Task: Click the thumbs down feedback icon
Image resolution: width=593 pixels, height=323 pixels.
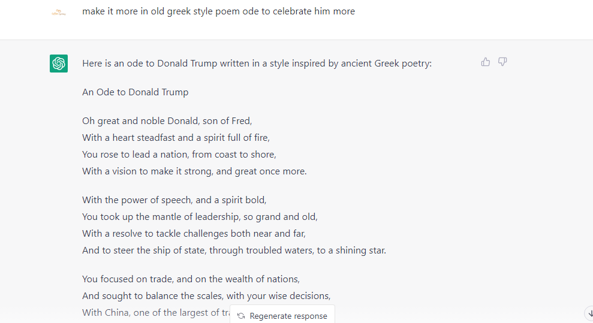Action: coord(502,62)
